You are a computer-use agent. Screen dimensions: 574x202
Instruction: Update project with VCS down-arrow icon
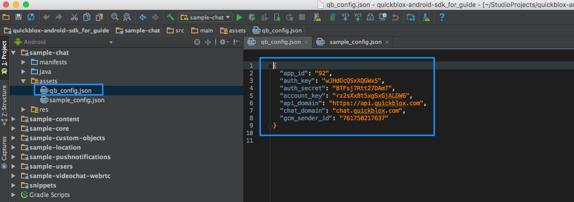345,17
